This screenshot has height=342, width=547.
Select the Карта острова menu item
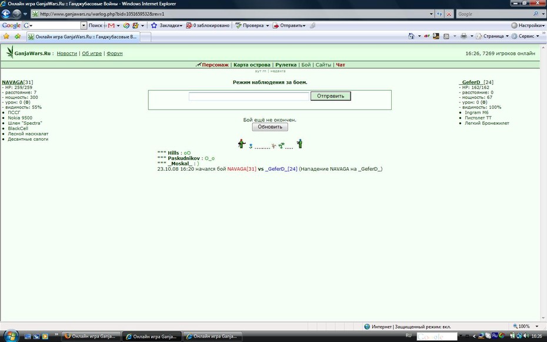point(252,65)
